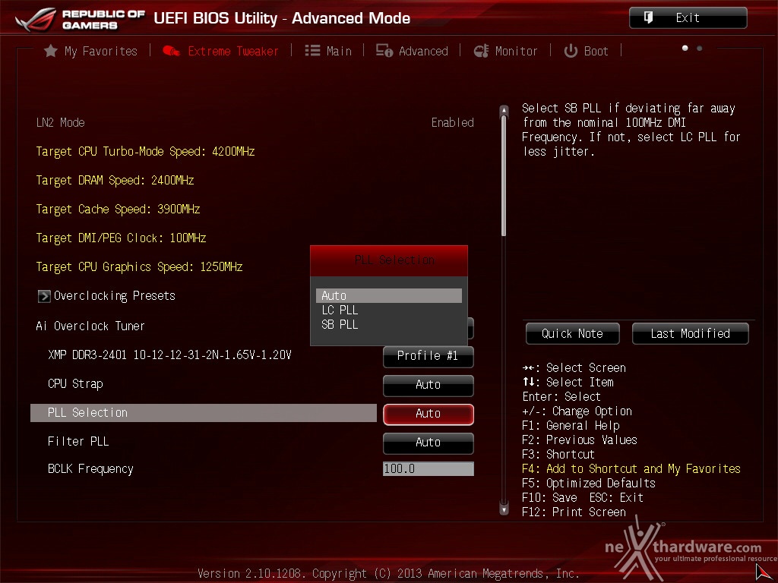Click the LN2 Mode Enabled value
This screenshot has width=778, height=583.
(453, 123)
